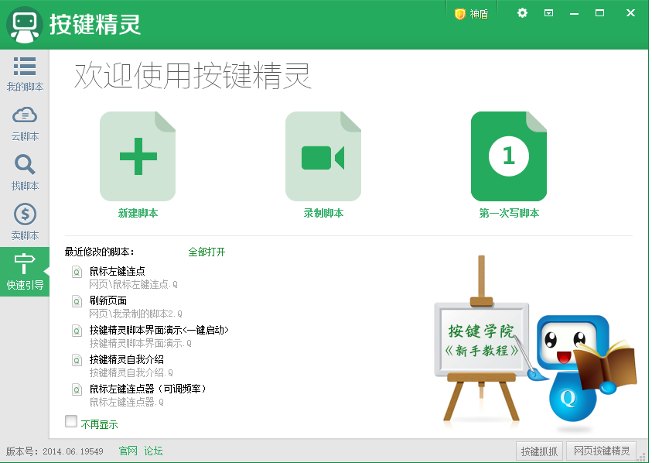This screenshot has height=463, width=652.
Task: Click the path 按键精灵脚本界面演示.Q
Action: pyautogui.click(x=141, y=343)
